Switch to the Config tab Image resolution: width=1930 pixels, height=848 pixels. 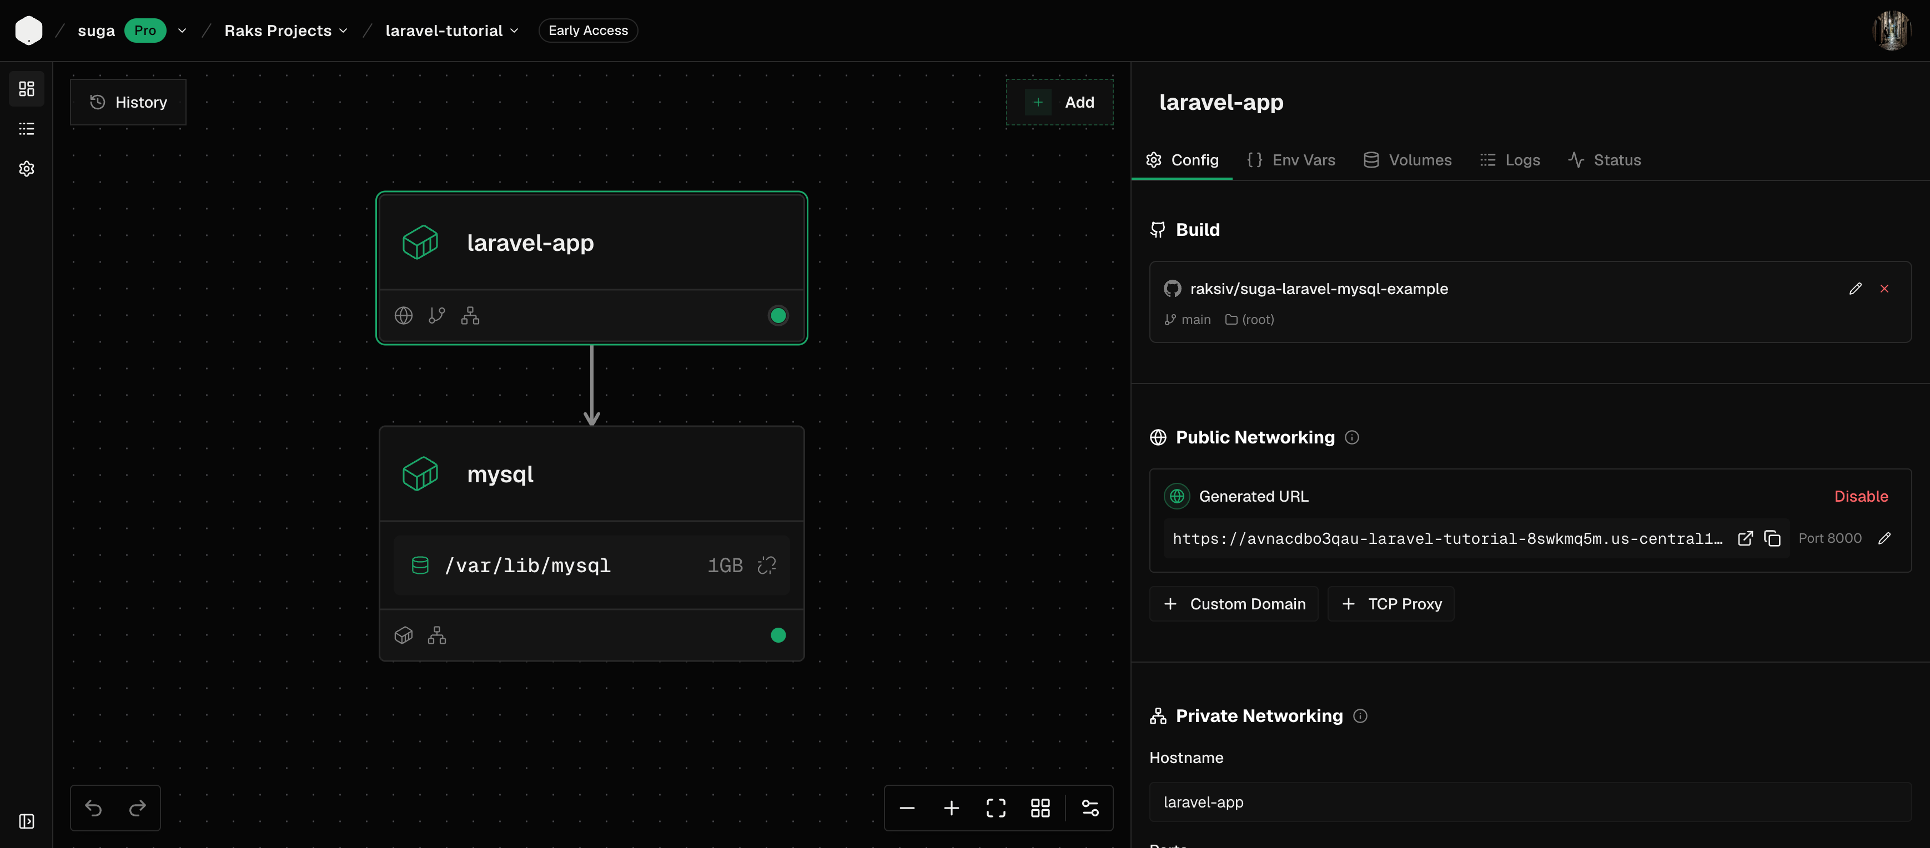pos(1182,160)
